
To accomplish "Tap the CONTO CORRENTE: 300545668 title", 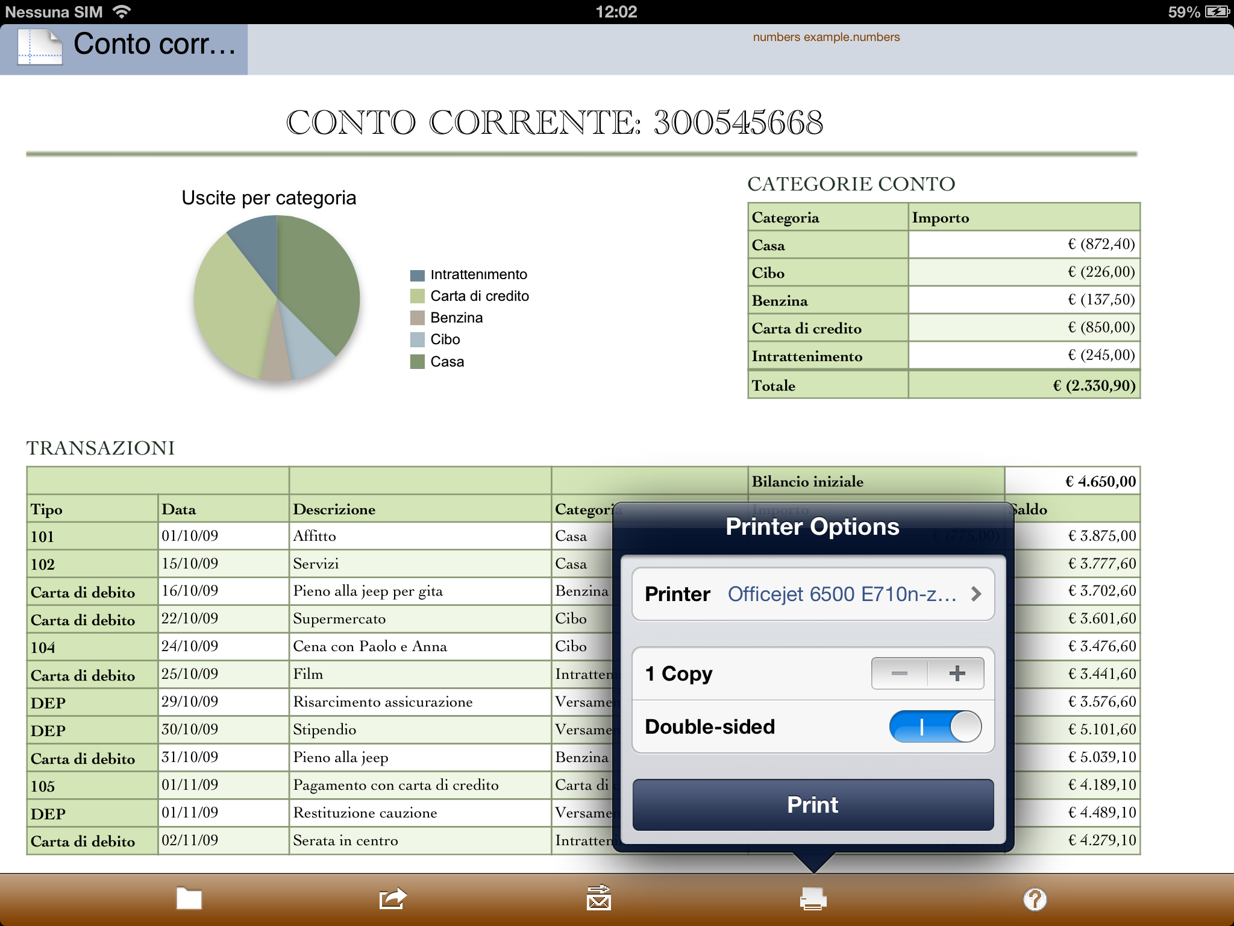I will tap(554, 122).
